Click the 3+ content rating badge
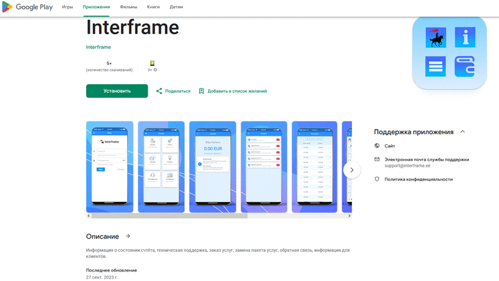The image size is (499, 281). pos(152,64)
